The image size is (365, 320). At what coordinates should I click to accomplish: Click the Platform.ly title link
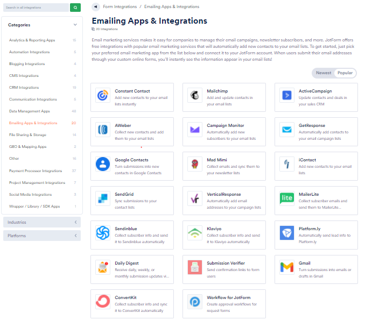coord(310,229)
